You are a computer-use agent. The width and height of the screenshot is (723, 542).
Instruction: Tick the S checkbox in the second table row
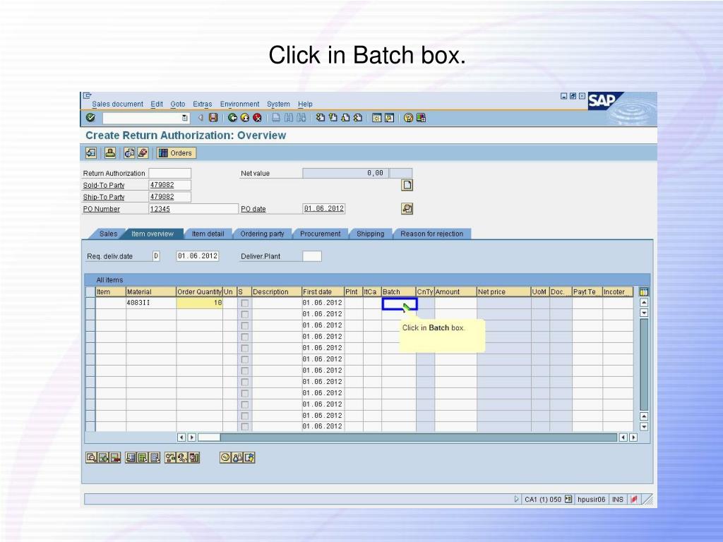(x=245, y=314)
